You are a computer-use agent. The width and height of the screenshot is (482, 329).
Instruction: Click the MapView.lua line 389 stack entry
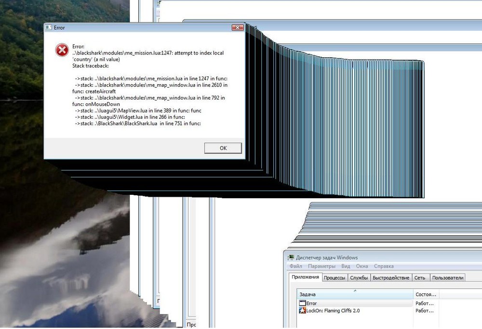pos(138,111)
